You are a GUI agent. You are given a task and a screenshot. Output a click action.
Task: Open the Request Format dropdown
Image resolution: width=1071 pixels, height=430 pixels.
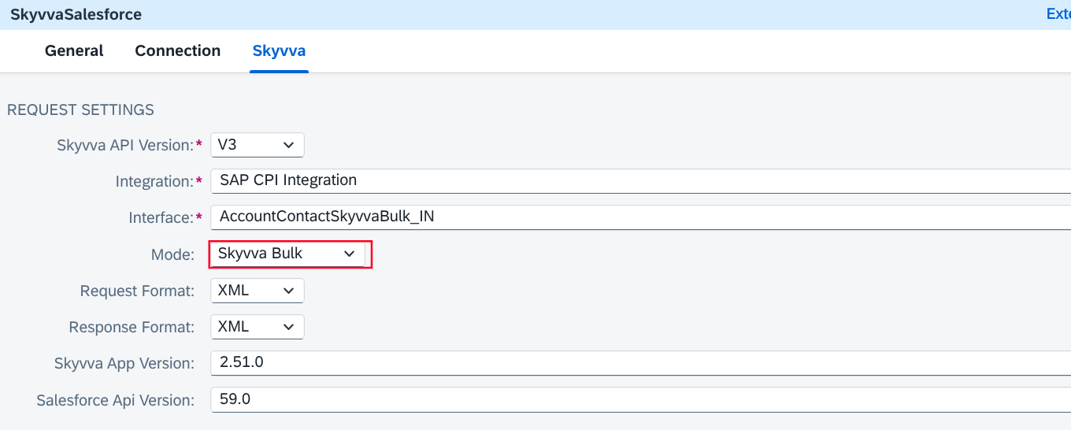click(x=257, y=290)
